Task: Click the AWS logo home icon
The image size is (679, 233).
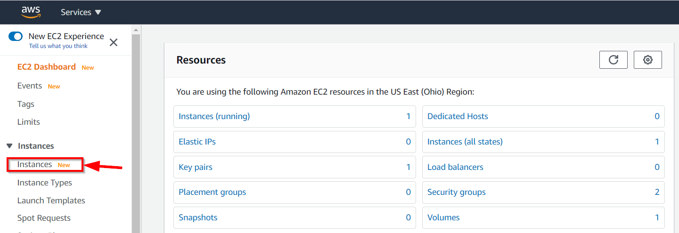Action: click(x=31, y=12)
